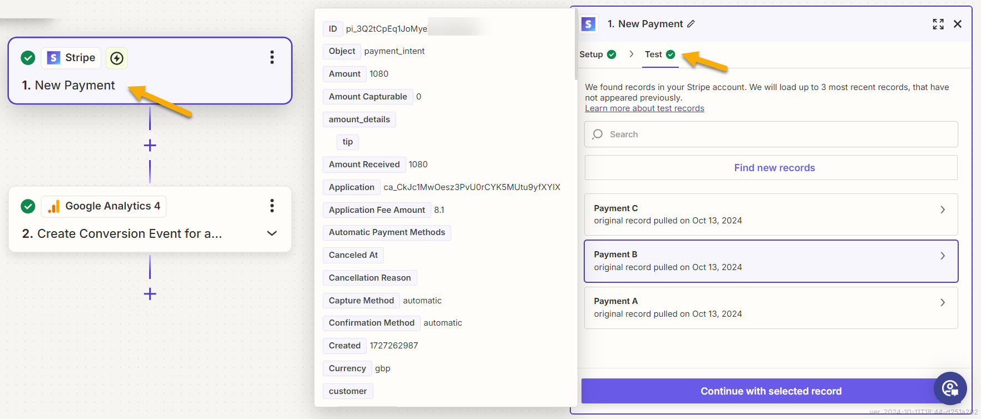
Task: Select 2. Create Conversion Event step title
Action: tap(122, 234)
